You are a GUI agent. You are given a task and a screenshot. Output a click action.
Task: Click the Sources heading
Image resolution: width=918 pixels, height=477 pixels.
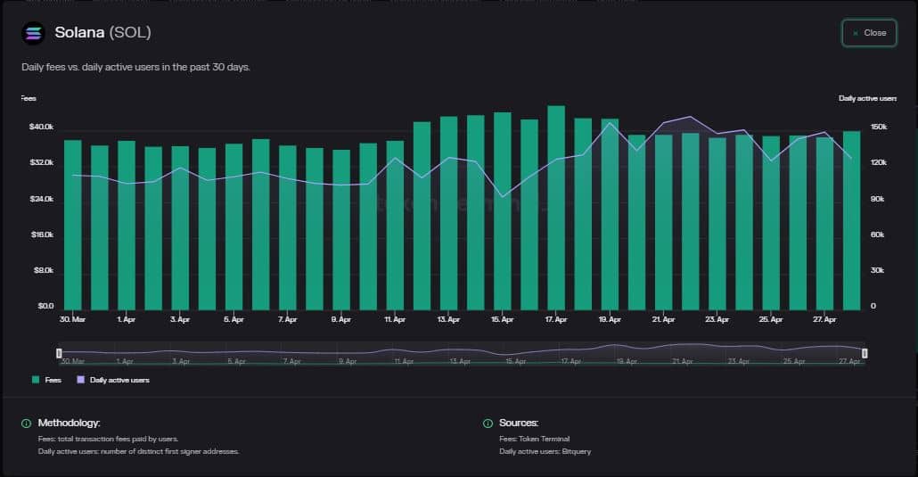click(x=519, y=424)
